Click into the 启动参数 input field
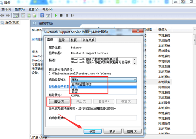 [x=106, y=118]
